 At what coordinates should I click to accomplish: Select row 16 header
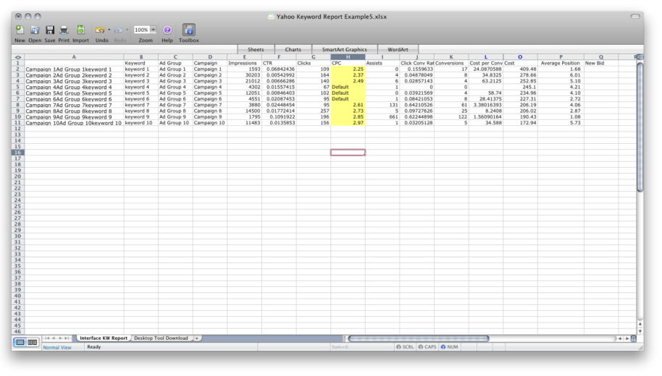(17, 153)
